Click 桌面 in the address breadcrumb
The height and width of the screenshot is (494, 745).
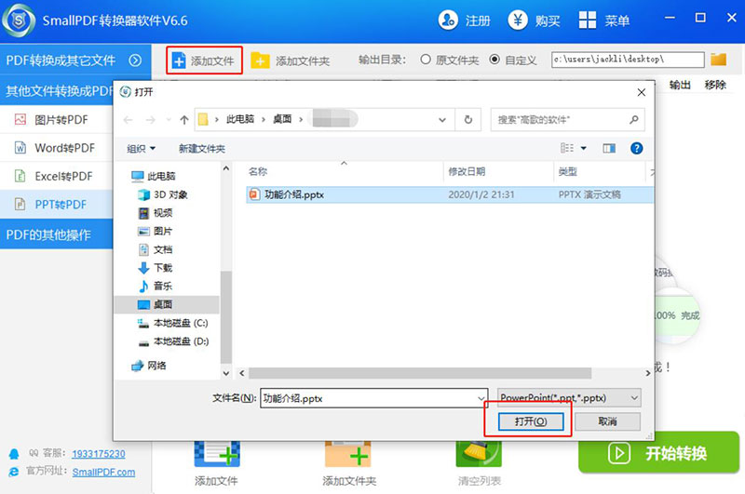tap(282, 119)
